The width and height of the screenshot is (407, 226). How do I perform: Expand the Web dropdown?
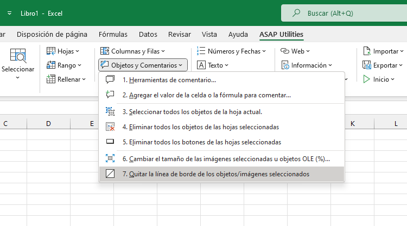click(x=308, y=51)
